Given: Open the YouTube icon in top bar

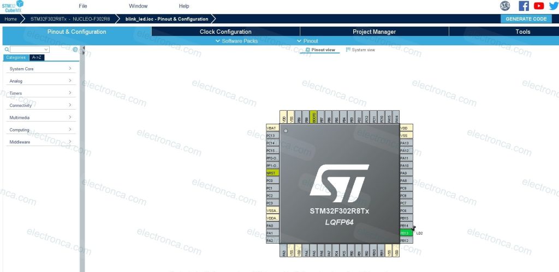Looking at the screenshot, I should [x=539, y=6].
